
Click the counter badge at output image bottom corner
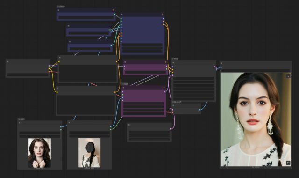coord(288,163)
